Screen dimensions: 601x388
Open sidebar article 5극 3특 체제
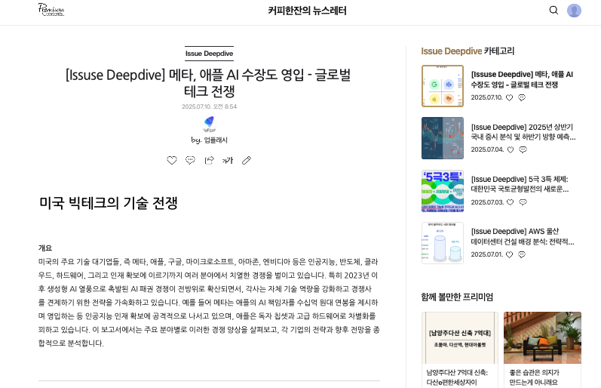coord(520,184)
